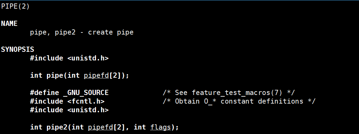Viewport: 359px width, 134px height.
Task: Click the 'int' before flags in pipe2
Action: (x=140, y=127)
